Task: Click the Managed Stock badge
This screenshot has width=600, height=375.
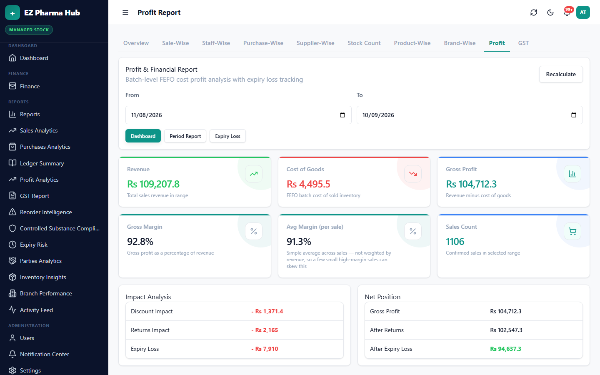Action: pyautogui.click(x=29, y=30)
